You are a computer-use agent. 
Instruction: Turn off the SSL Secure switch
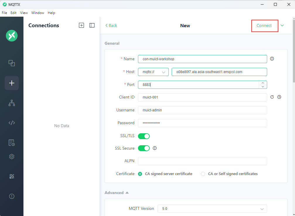click(x=144, y=148)
